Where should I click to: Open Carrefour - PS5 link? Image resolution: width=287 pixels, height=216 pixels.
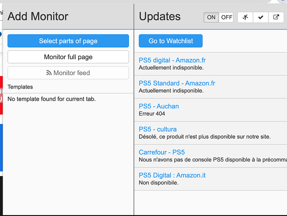(x=161, y=152)
